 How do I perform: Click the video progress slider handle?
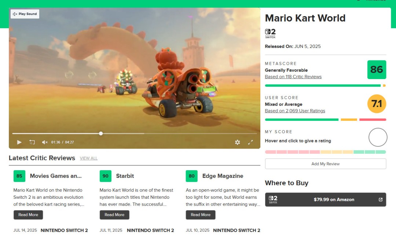point(101,134)
